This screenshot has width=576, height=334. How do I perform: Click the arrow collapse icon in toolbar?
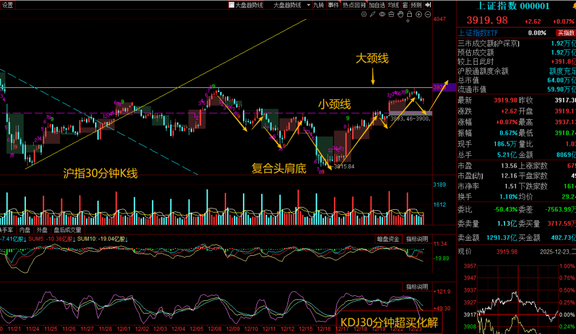click(427, 5)
